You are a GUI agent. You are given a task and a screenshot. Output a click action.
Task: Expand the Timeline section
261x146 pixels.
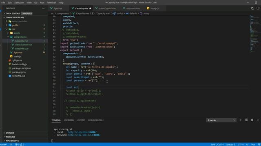click(x=10, y=137)
